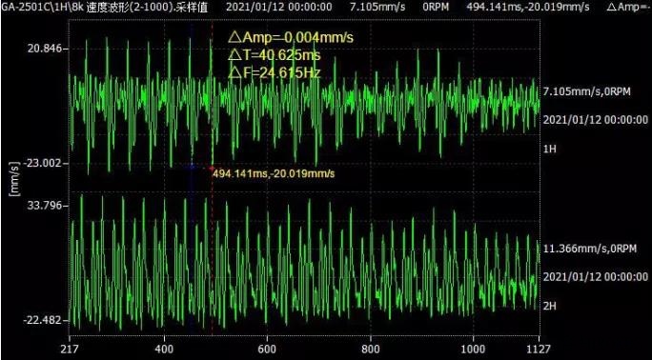Screen dimensions: 652x360
Task: Click the -23.002 axis value
Action: coord(41,163)
